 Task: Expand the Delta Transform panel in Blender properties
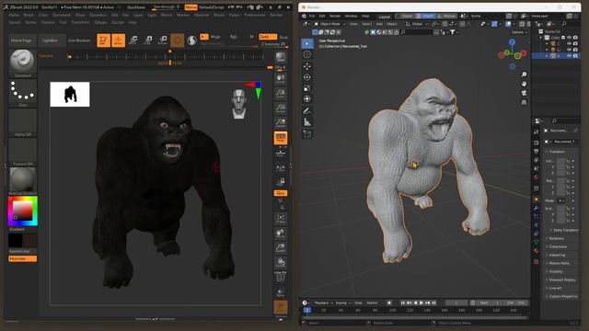tap(564, 230)
